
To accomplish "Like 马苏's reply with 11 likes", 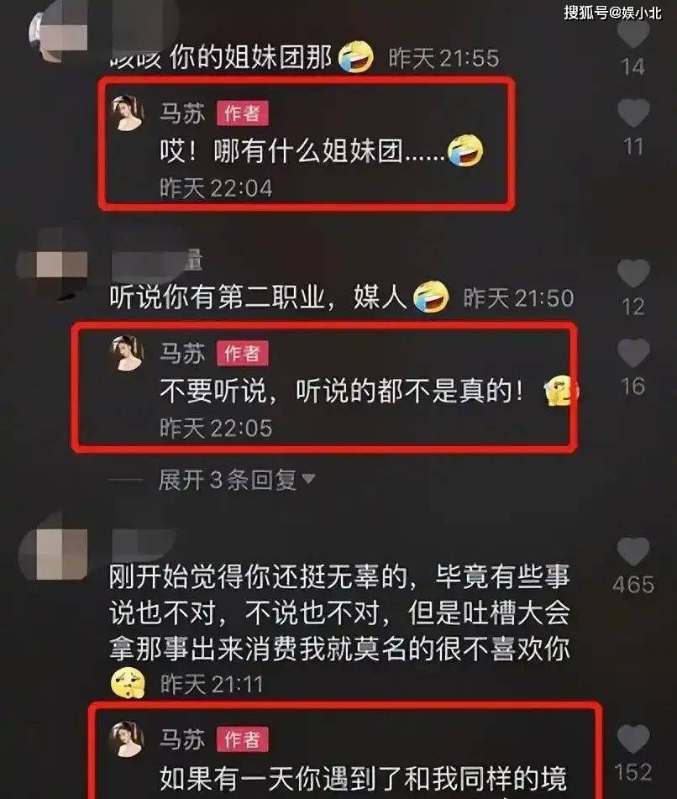I will point(633,113).
